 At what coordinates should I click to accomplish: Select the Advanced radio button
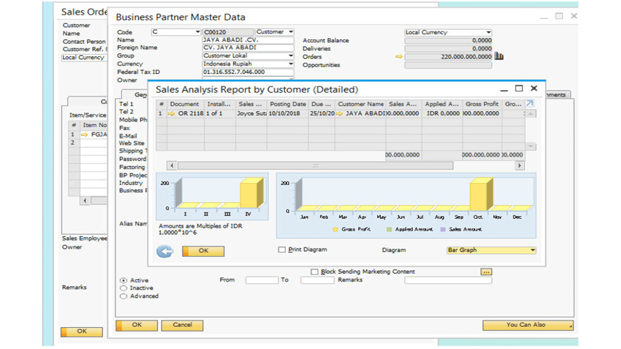coord(123,296)
